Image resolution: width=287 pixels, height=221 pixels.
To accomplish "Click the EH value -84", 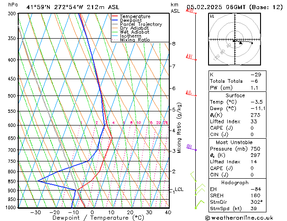I will point(256,189).
